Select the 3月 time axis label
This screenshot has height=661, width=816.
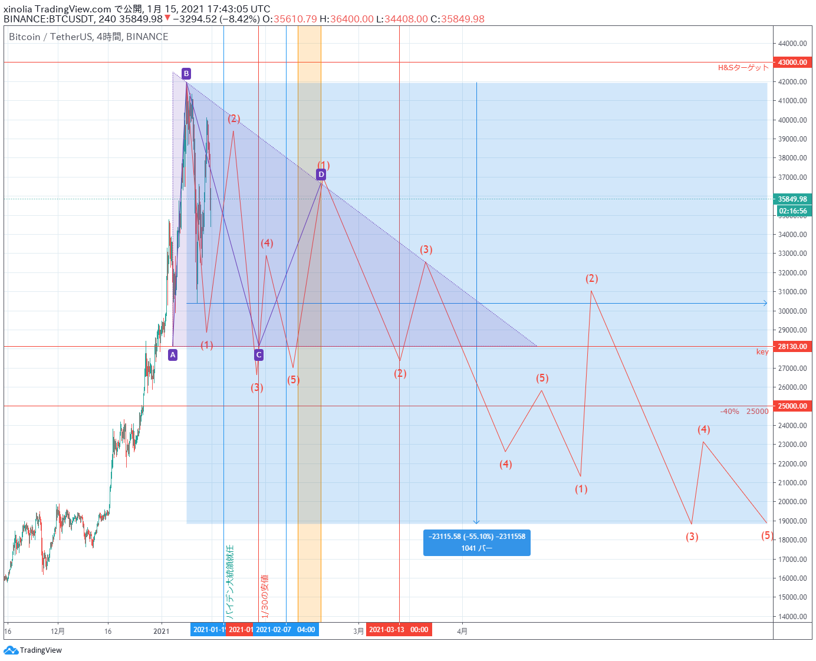click(x=358, y=632)
